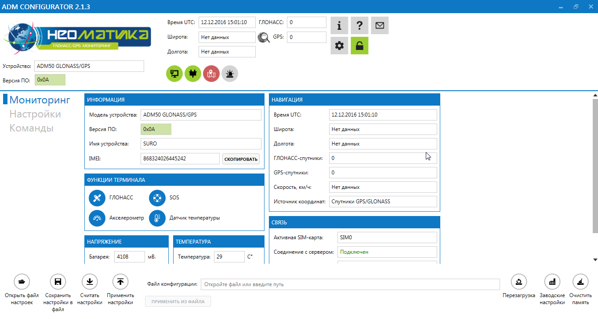Viewport: 598px width, 319px height.
Task: Click the SOS lifebuoy function icon
Action: click(x=157, y=198)
